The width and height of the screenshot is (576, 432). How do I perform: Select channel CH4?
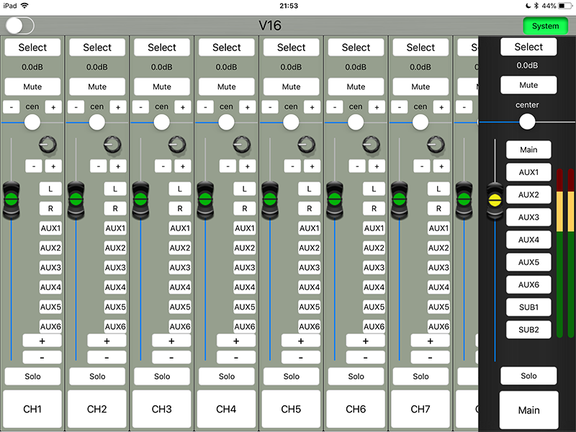pos(226,48)
